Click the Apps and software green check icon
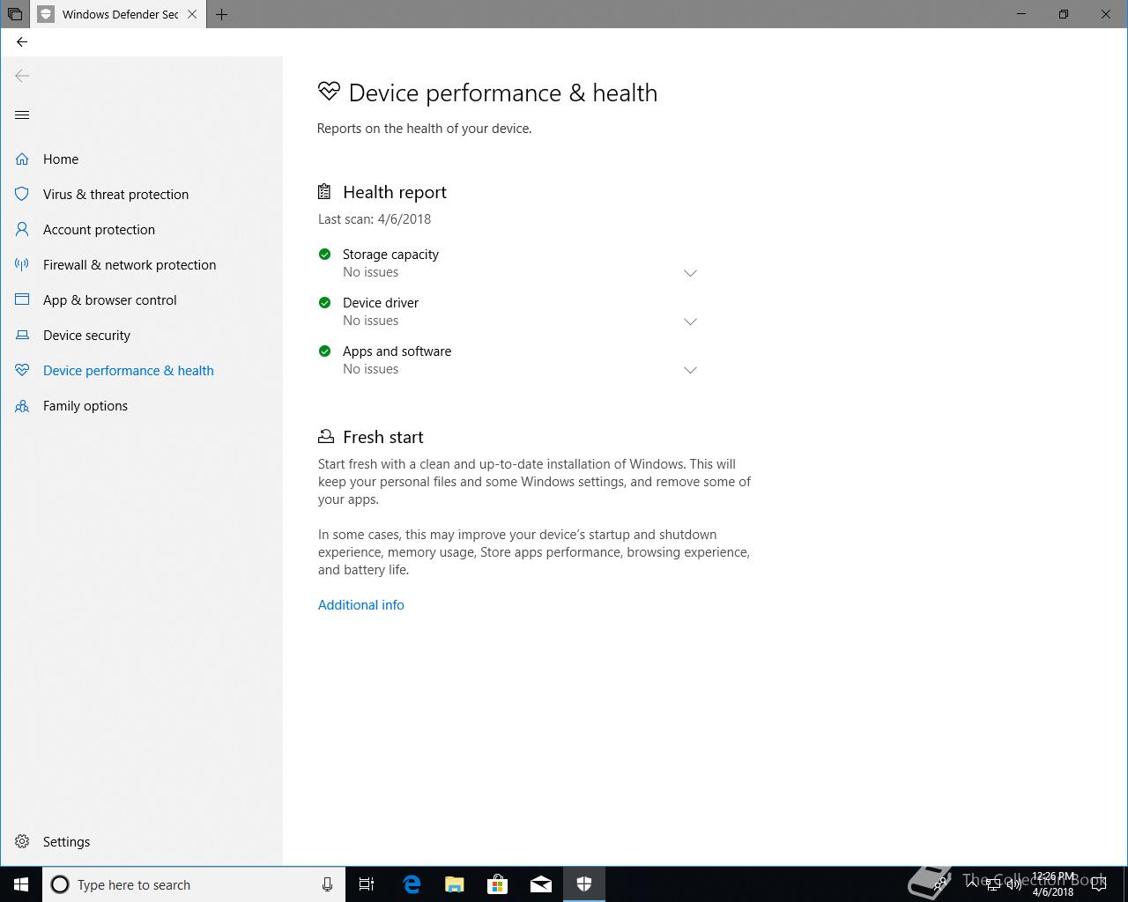The height and width of the screenshot is (902, 1128). pyautogui.click(x=324, y=351)
